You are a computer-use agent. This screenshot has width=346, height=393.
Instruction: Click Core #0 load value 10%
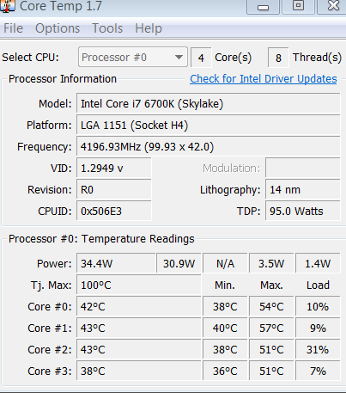318,306
